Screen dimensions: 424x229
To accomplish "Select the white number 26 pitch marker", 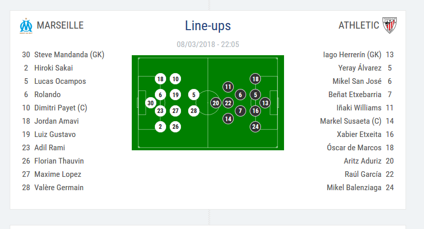I will tap(175, 127).
